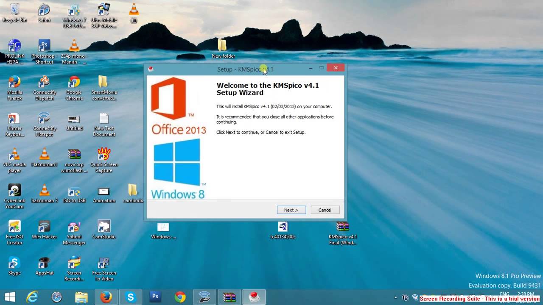Click the KMSpico setup title bar icon
This screenshot has height=305, width=543.
pos(150,69)
